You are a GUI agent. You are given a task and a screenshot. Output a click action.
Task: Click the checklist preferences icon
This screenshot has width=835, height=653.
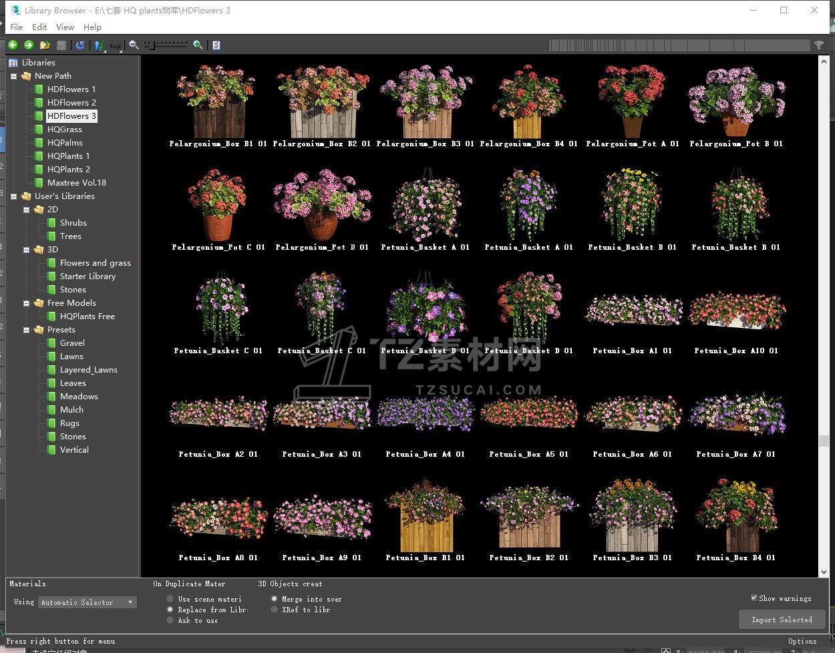(x=216, y=45)
